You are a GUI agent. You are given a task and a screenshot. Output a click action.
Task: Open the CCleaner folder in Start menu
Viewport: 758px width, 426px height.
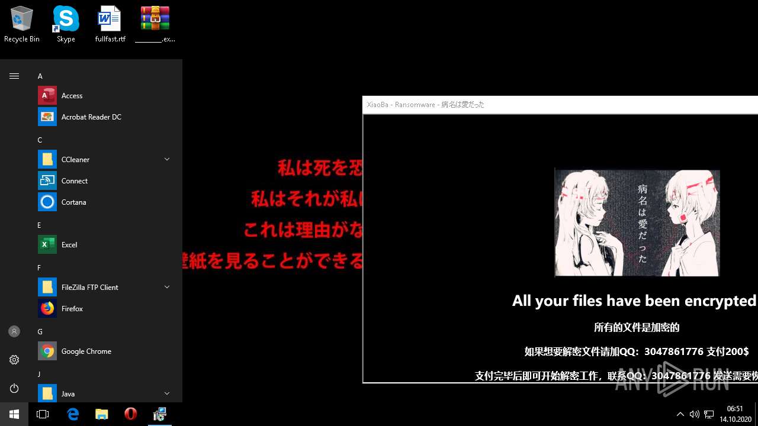coord(105,159)
